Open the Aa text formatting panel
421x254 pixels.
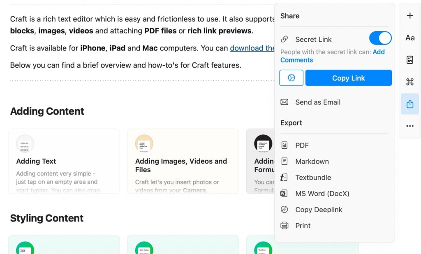click(410, 38)
